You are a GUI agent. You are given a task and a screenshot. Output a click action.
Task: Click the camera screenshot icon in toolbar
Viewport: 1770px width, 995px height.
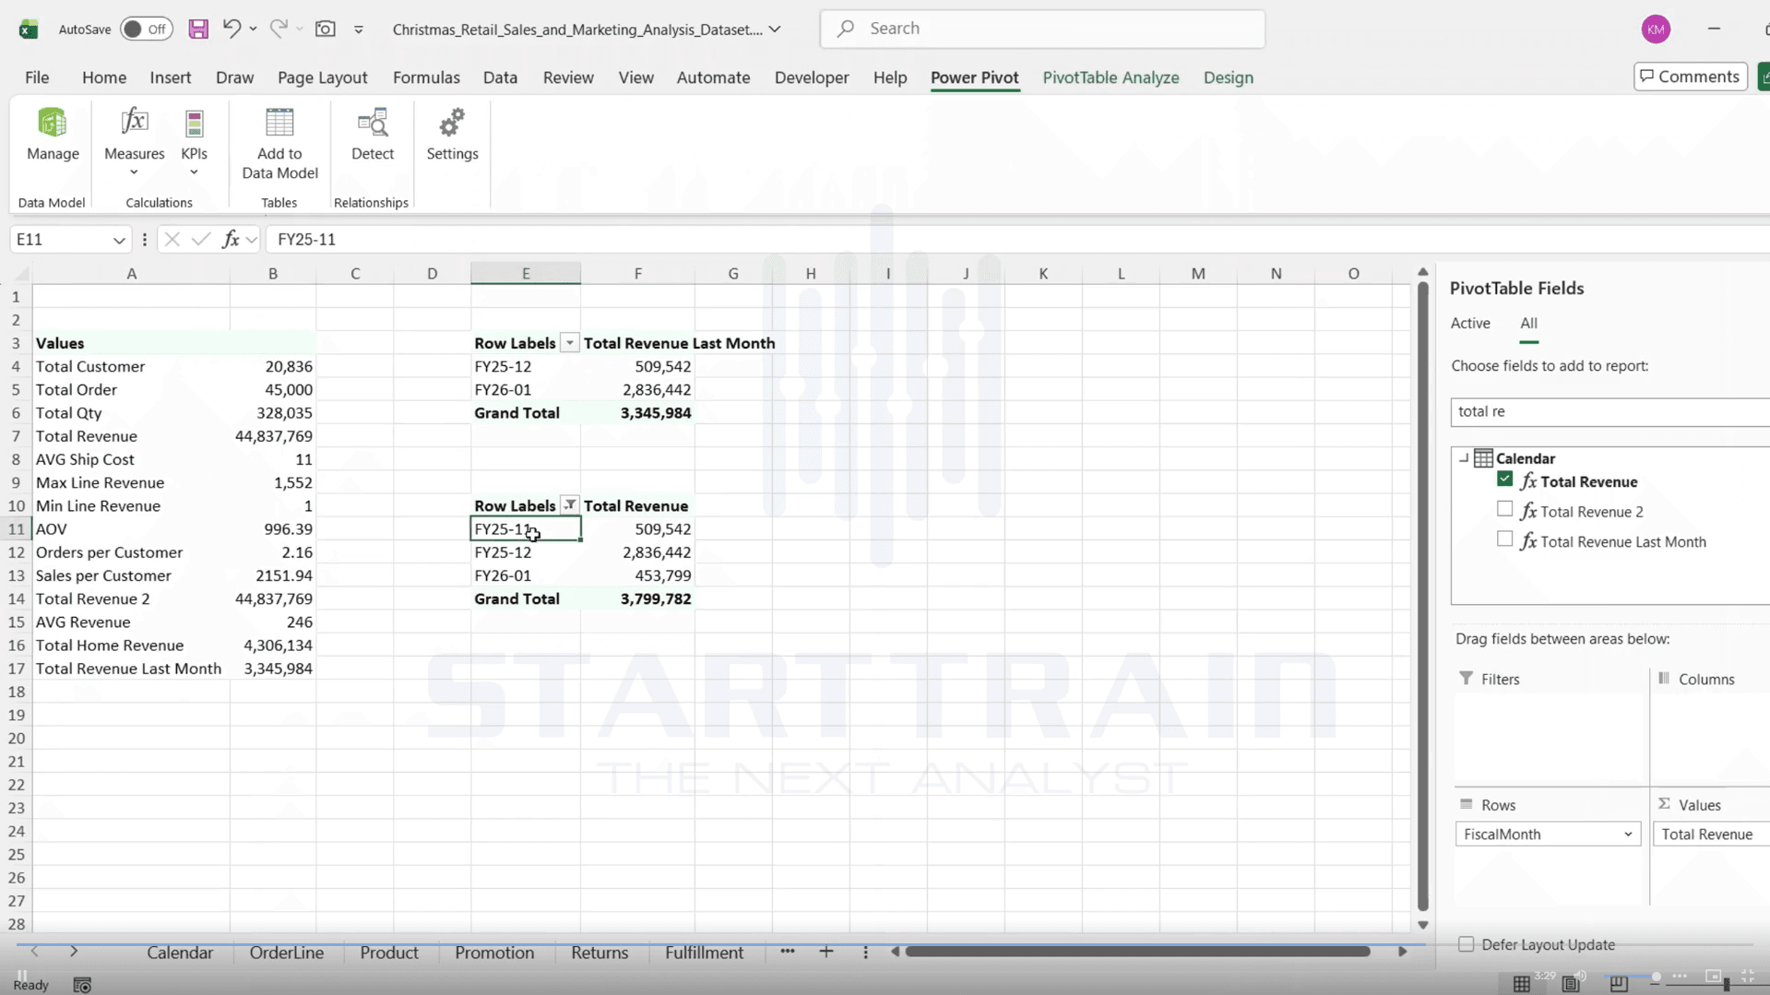(x=326, y=29)
